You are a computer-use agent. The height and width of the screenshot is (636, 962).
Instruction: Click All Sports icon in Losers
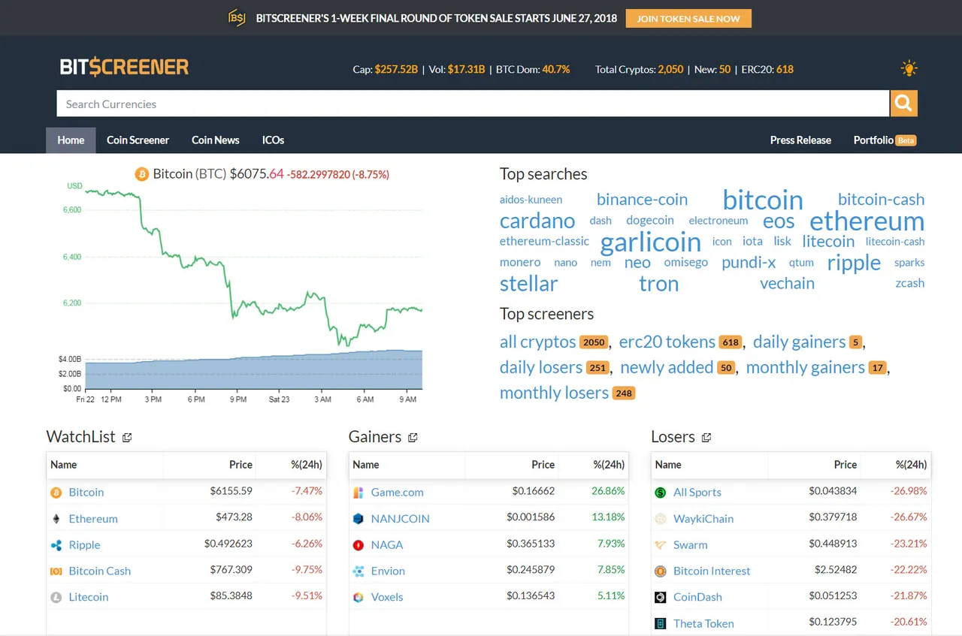tap(661, 493)
